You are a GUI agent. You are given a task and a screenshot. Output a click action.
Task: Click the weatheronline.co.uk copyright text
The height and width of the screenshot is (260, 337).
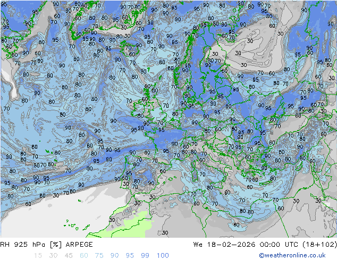(292, 255)
